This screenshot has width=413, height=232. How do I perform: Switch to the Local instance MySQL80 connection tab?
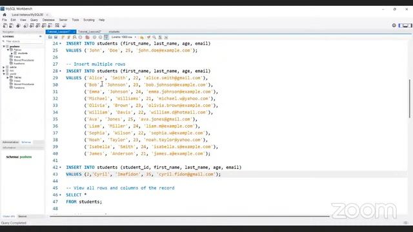27,15
